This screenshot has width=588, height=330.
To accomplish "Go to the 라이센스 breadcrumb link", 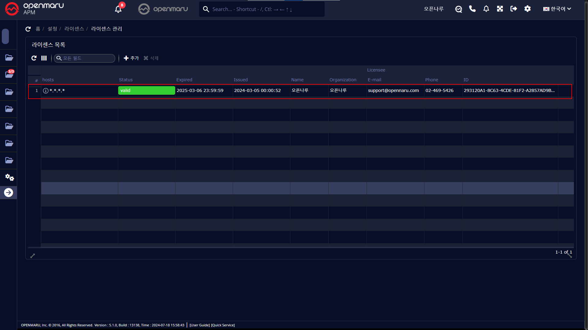I will pos(74,29).
